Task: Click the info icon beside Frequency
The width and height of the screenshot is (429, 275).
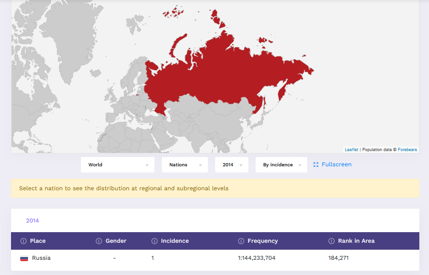Action: point(241,241)
